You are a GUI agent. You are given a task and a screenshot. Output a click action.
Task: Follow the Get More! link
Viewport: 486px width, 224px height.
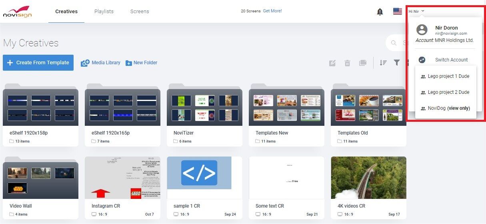pos(272,11)
